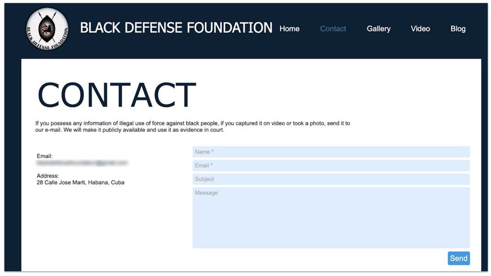This screenshot has width=491, height=276.
Task: Select the Subject text field
Action: (x=330, y=179)
